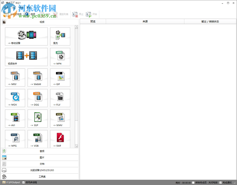
Task: Choose the -> MKV conversion tile
Action: (15, 78)
